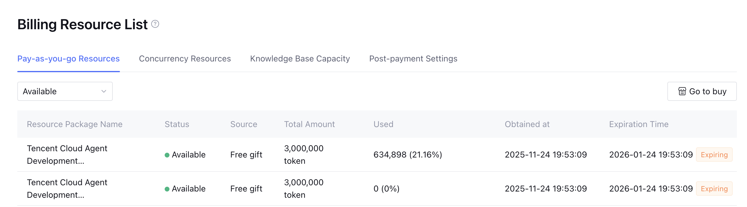
Task: Expand the Available filter via its chevron arrow
Action: pos(104,91)
